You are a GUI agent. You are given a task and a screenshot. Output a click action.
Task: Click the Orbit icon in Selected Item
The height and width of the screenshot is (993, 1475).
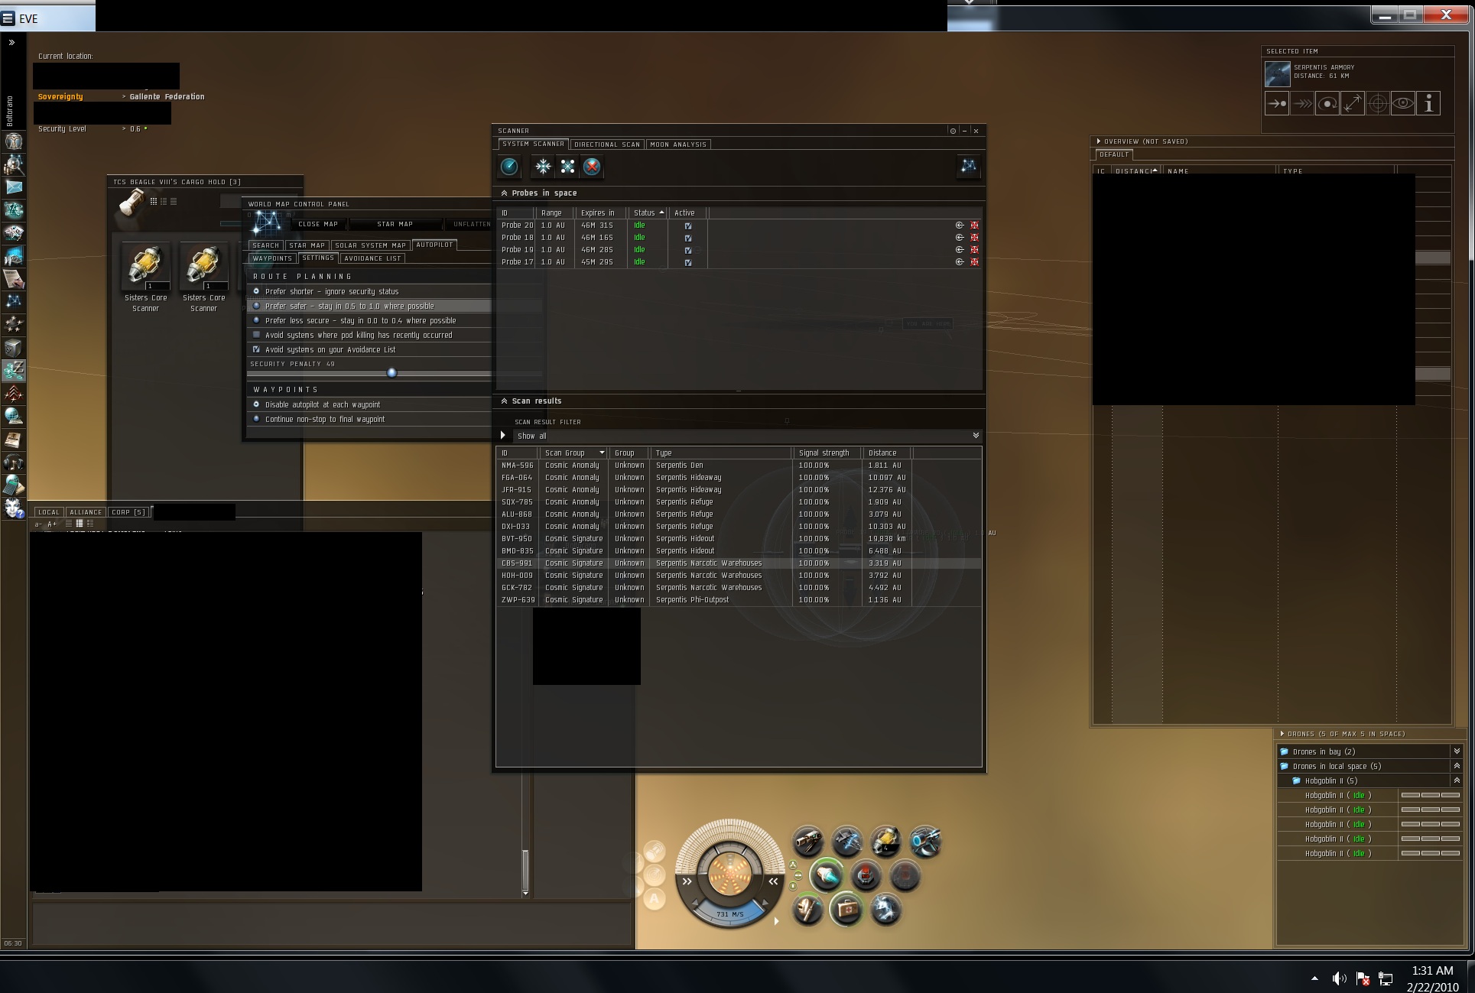1327,103
